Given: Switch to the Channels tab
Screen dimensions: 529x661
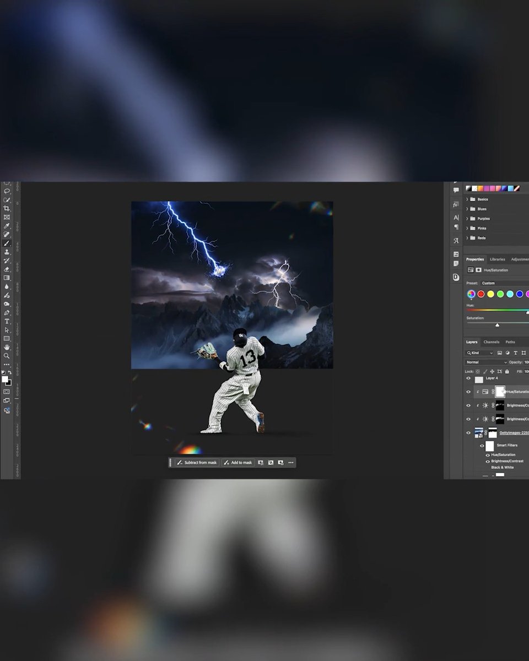Looking at the screenshot, I should tap(492, 342).
